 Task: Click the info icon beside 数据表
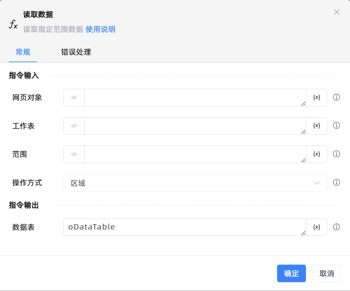point(336,227)
